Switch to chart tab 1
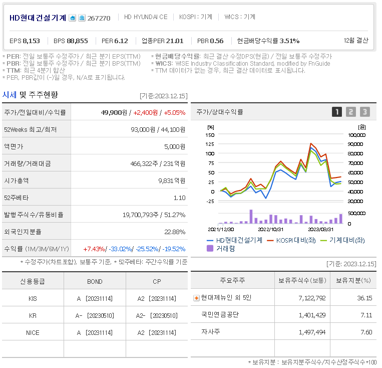 click(336, 112)
